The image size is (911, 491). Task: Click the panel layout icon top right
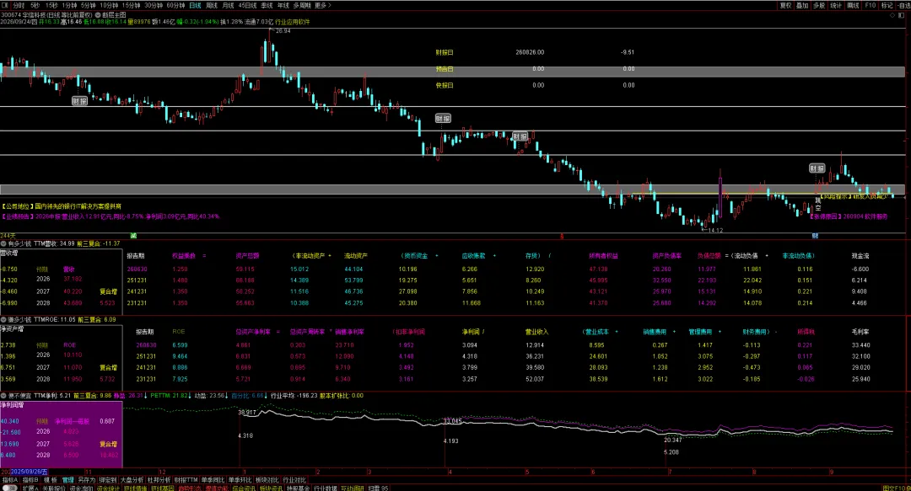(x=902, y=15)
